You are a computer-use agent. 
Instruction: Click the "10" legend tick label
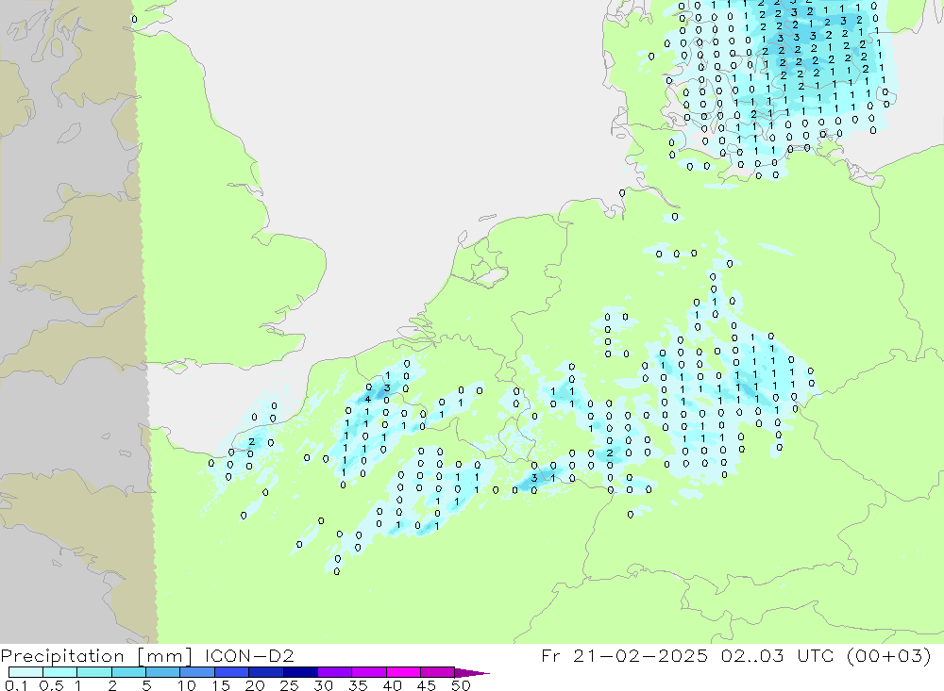click(x=187, y=685)
